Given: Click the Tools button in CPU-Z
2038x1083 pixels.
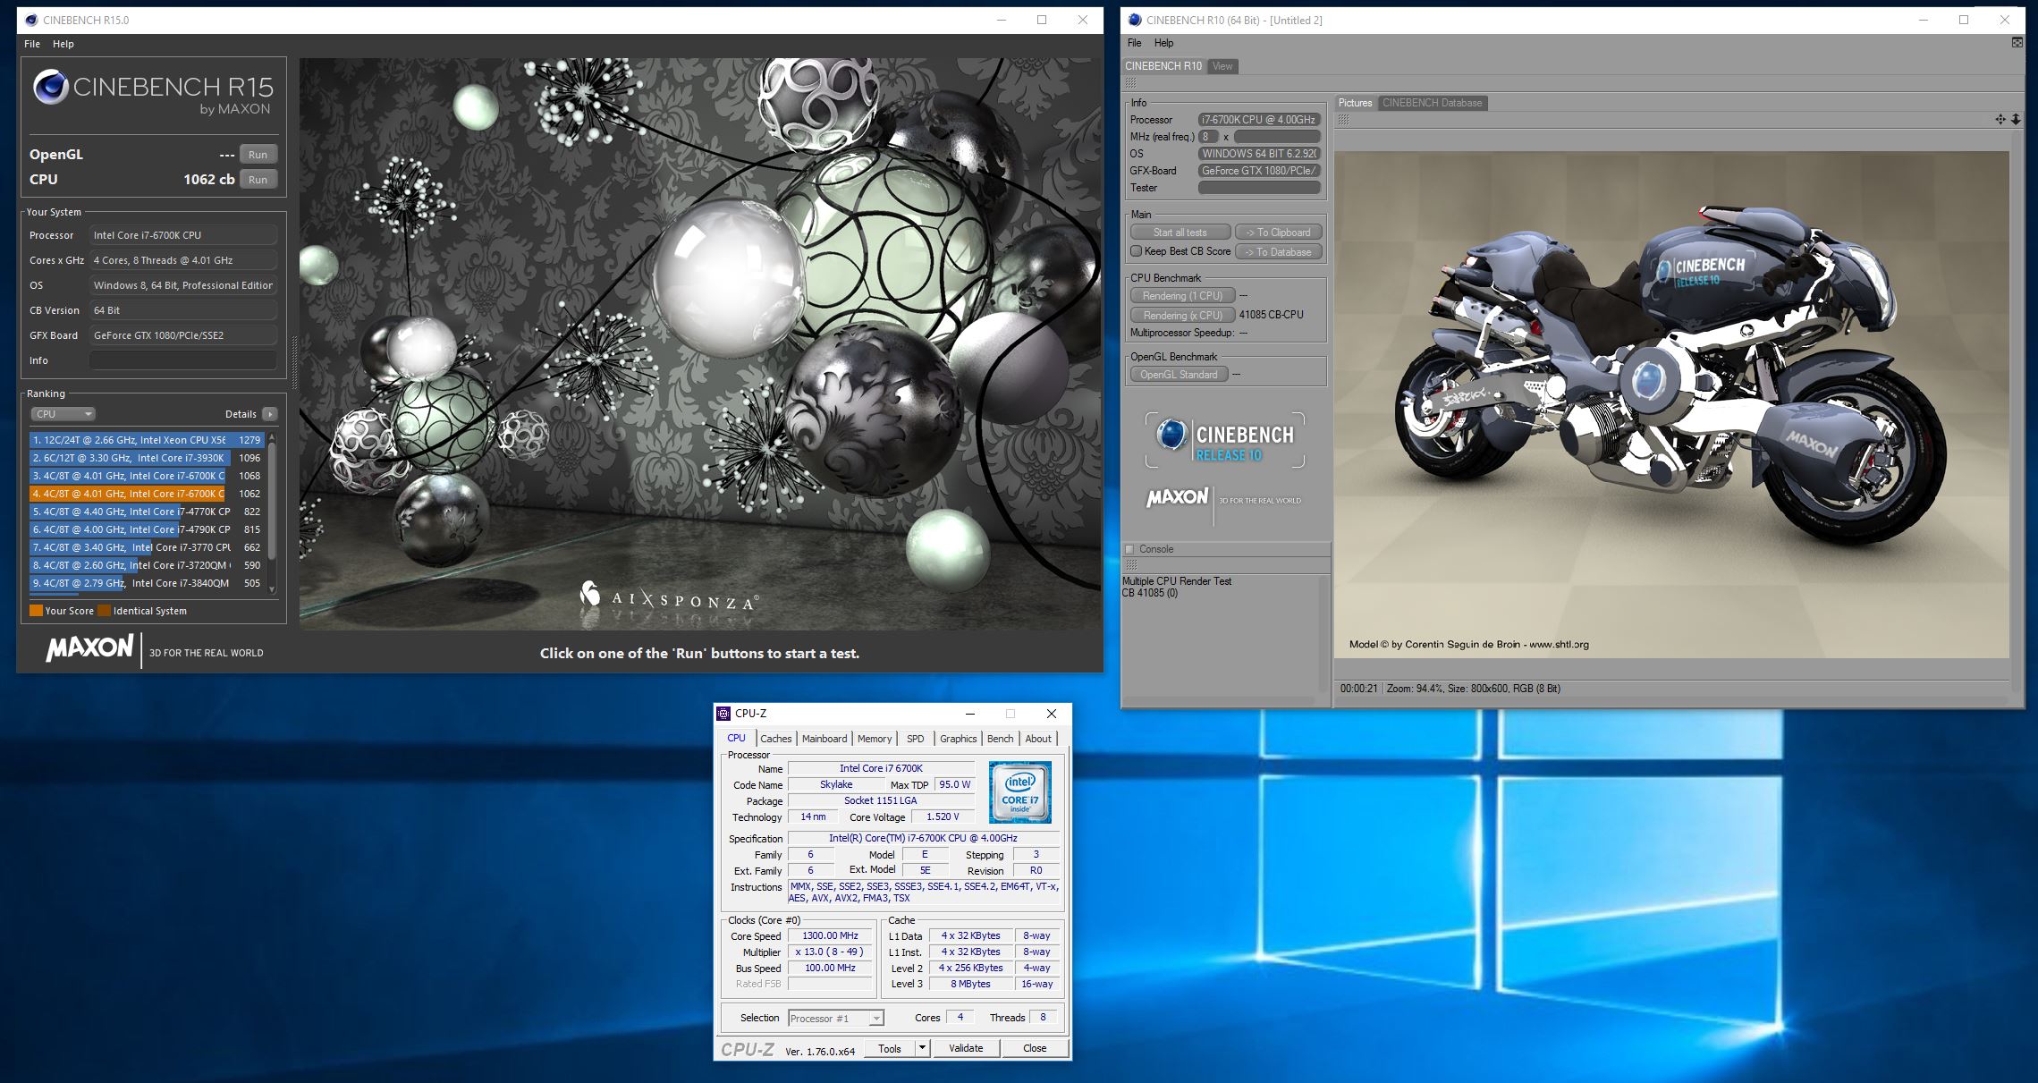Looking at the screenshot, I should coord(889,1048).
